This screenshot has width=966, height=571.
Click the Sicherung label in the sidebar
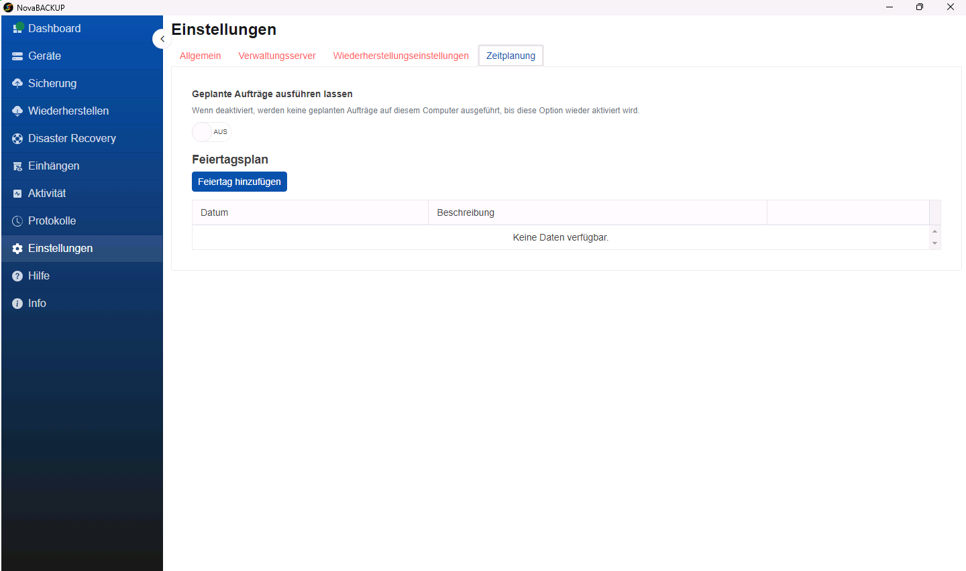pos(52,83)
